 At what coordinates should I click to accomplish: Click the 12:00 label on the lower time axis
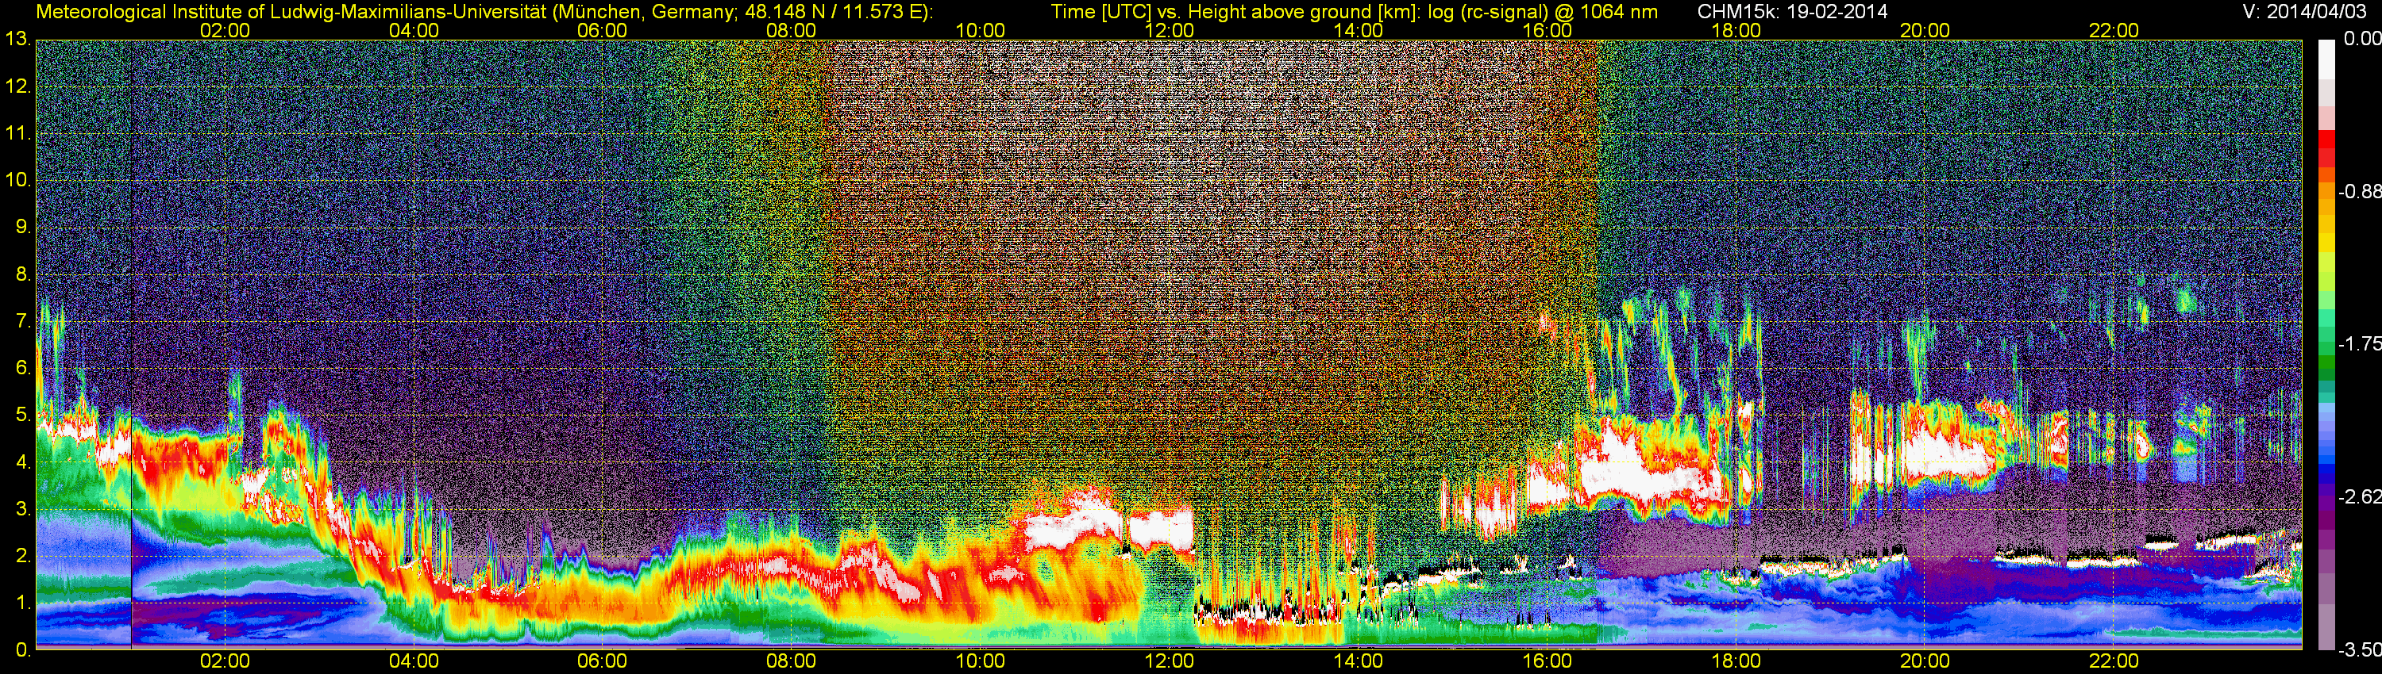tap(1169, 661)
